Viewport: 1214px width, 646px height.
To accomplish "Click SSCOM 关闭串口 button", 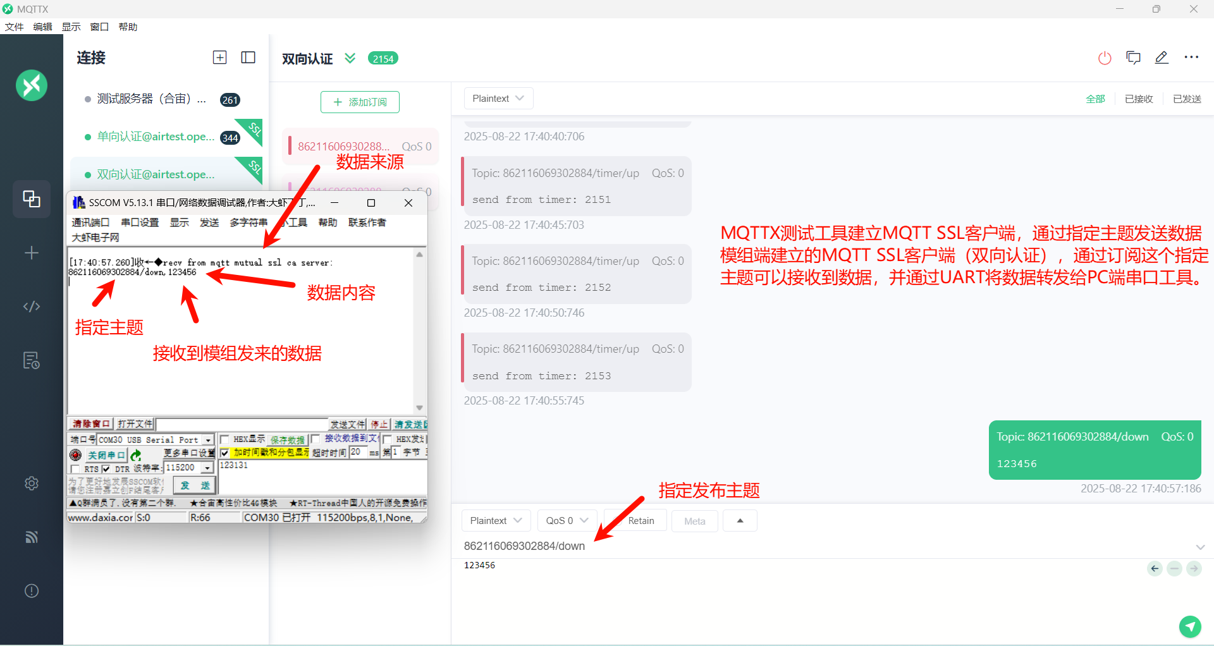I will [x=106, y=455].
